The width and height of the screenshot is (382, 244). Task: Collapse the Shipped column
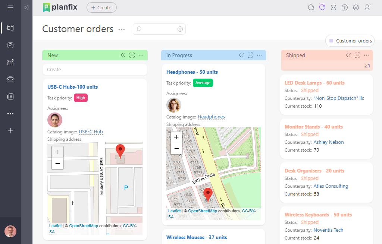click(x=348, y=55)
